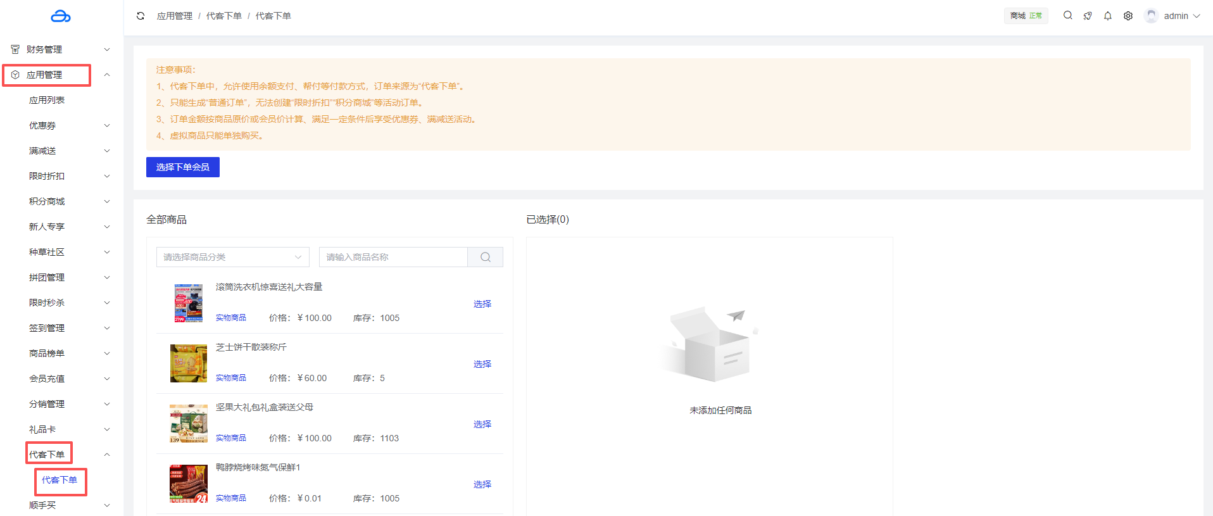Screen dimensions: 1213x516
Task: Click the rocket icon in header
Action: pyautogui.click(x=1088, y=16)
